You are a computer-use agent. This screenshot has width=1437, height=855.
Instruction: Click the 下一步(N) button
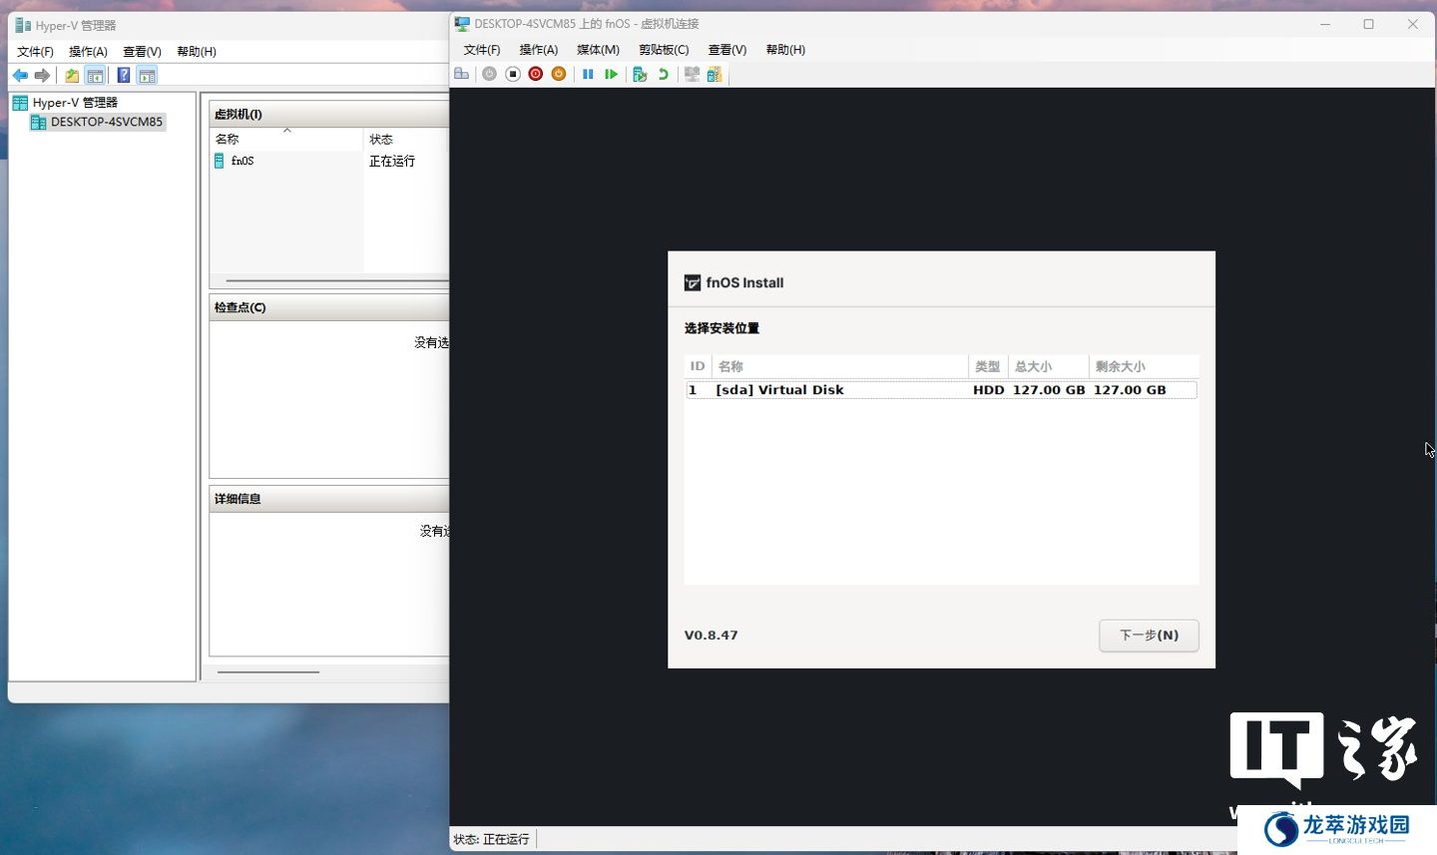[x=1149, y=636]
